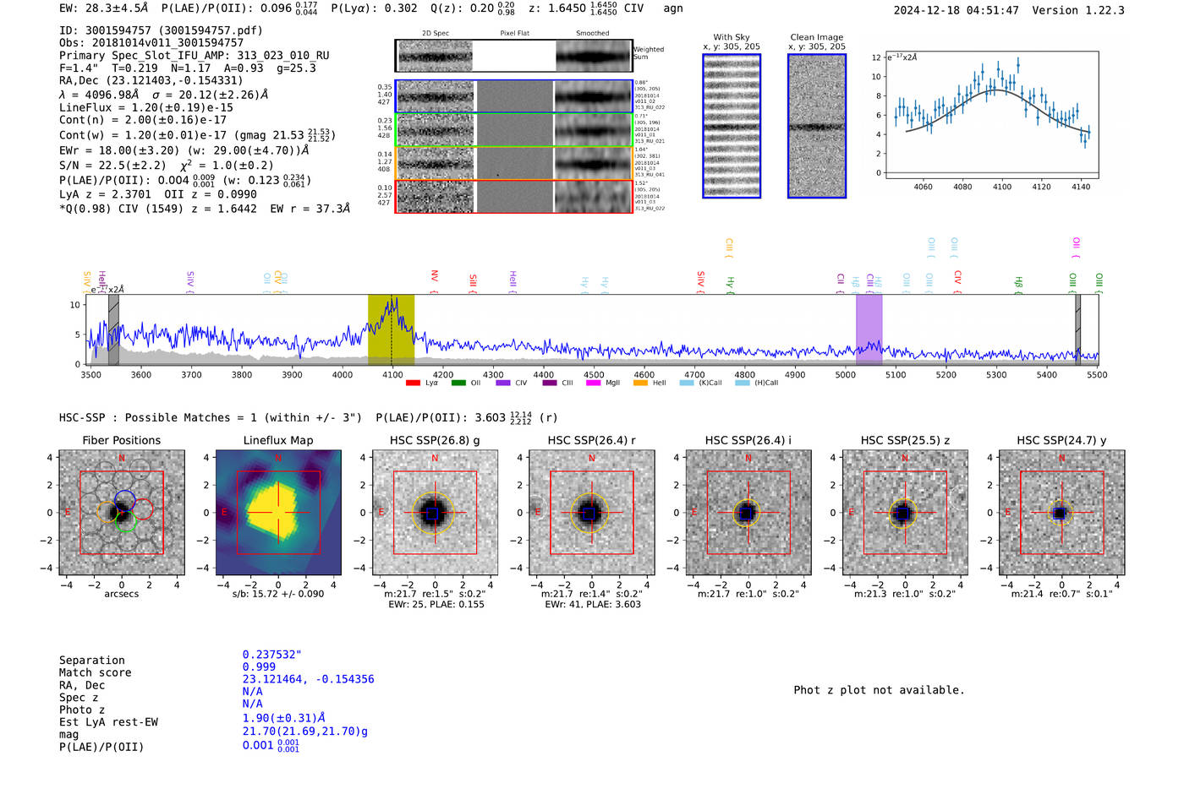Open the HSC SSP(24.7) y image

pos(1061,512)
